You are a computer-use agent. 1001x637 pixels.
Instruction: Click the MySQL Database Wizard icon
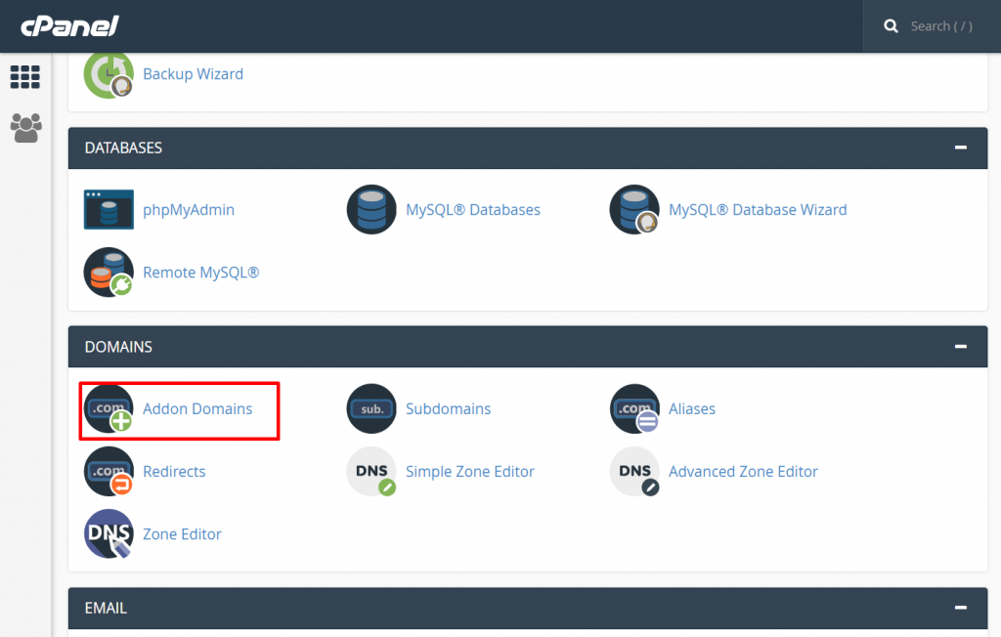tap(634, 209)
